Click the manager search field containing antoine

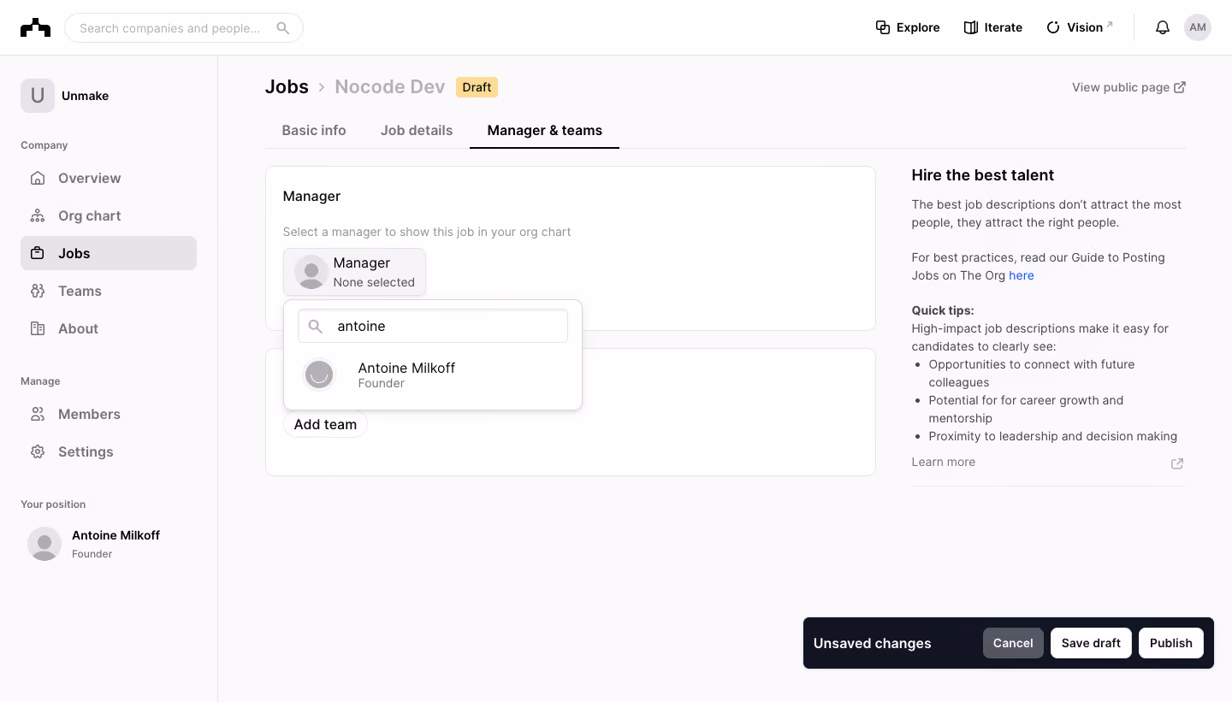pyautogui.click(x=433, y=326)
